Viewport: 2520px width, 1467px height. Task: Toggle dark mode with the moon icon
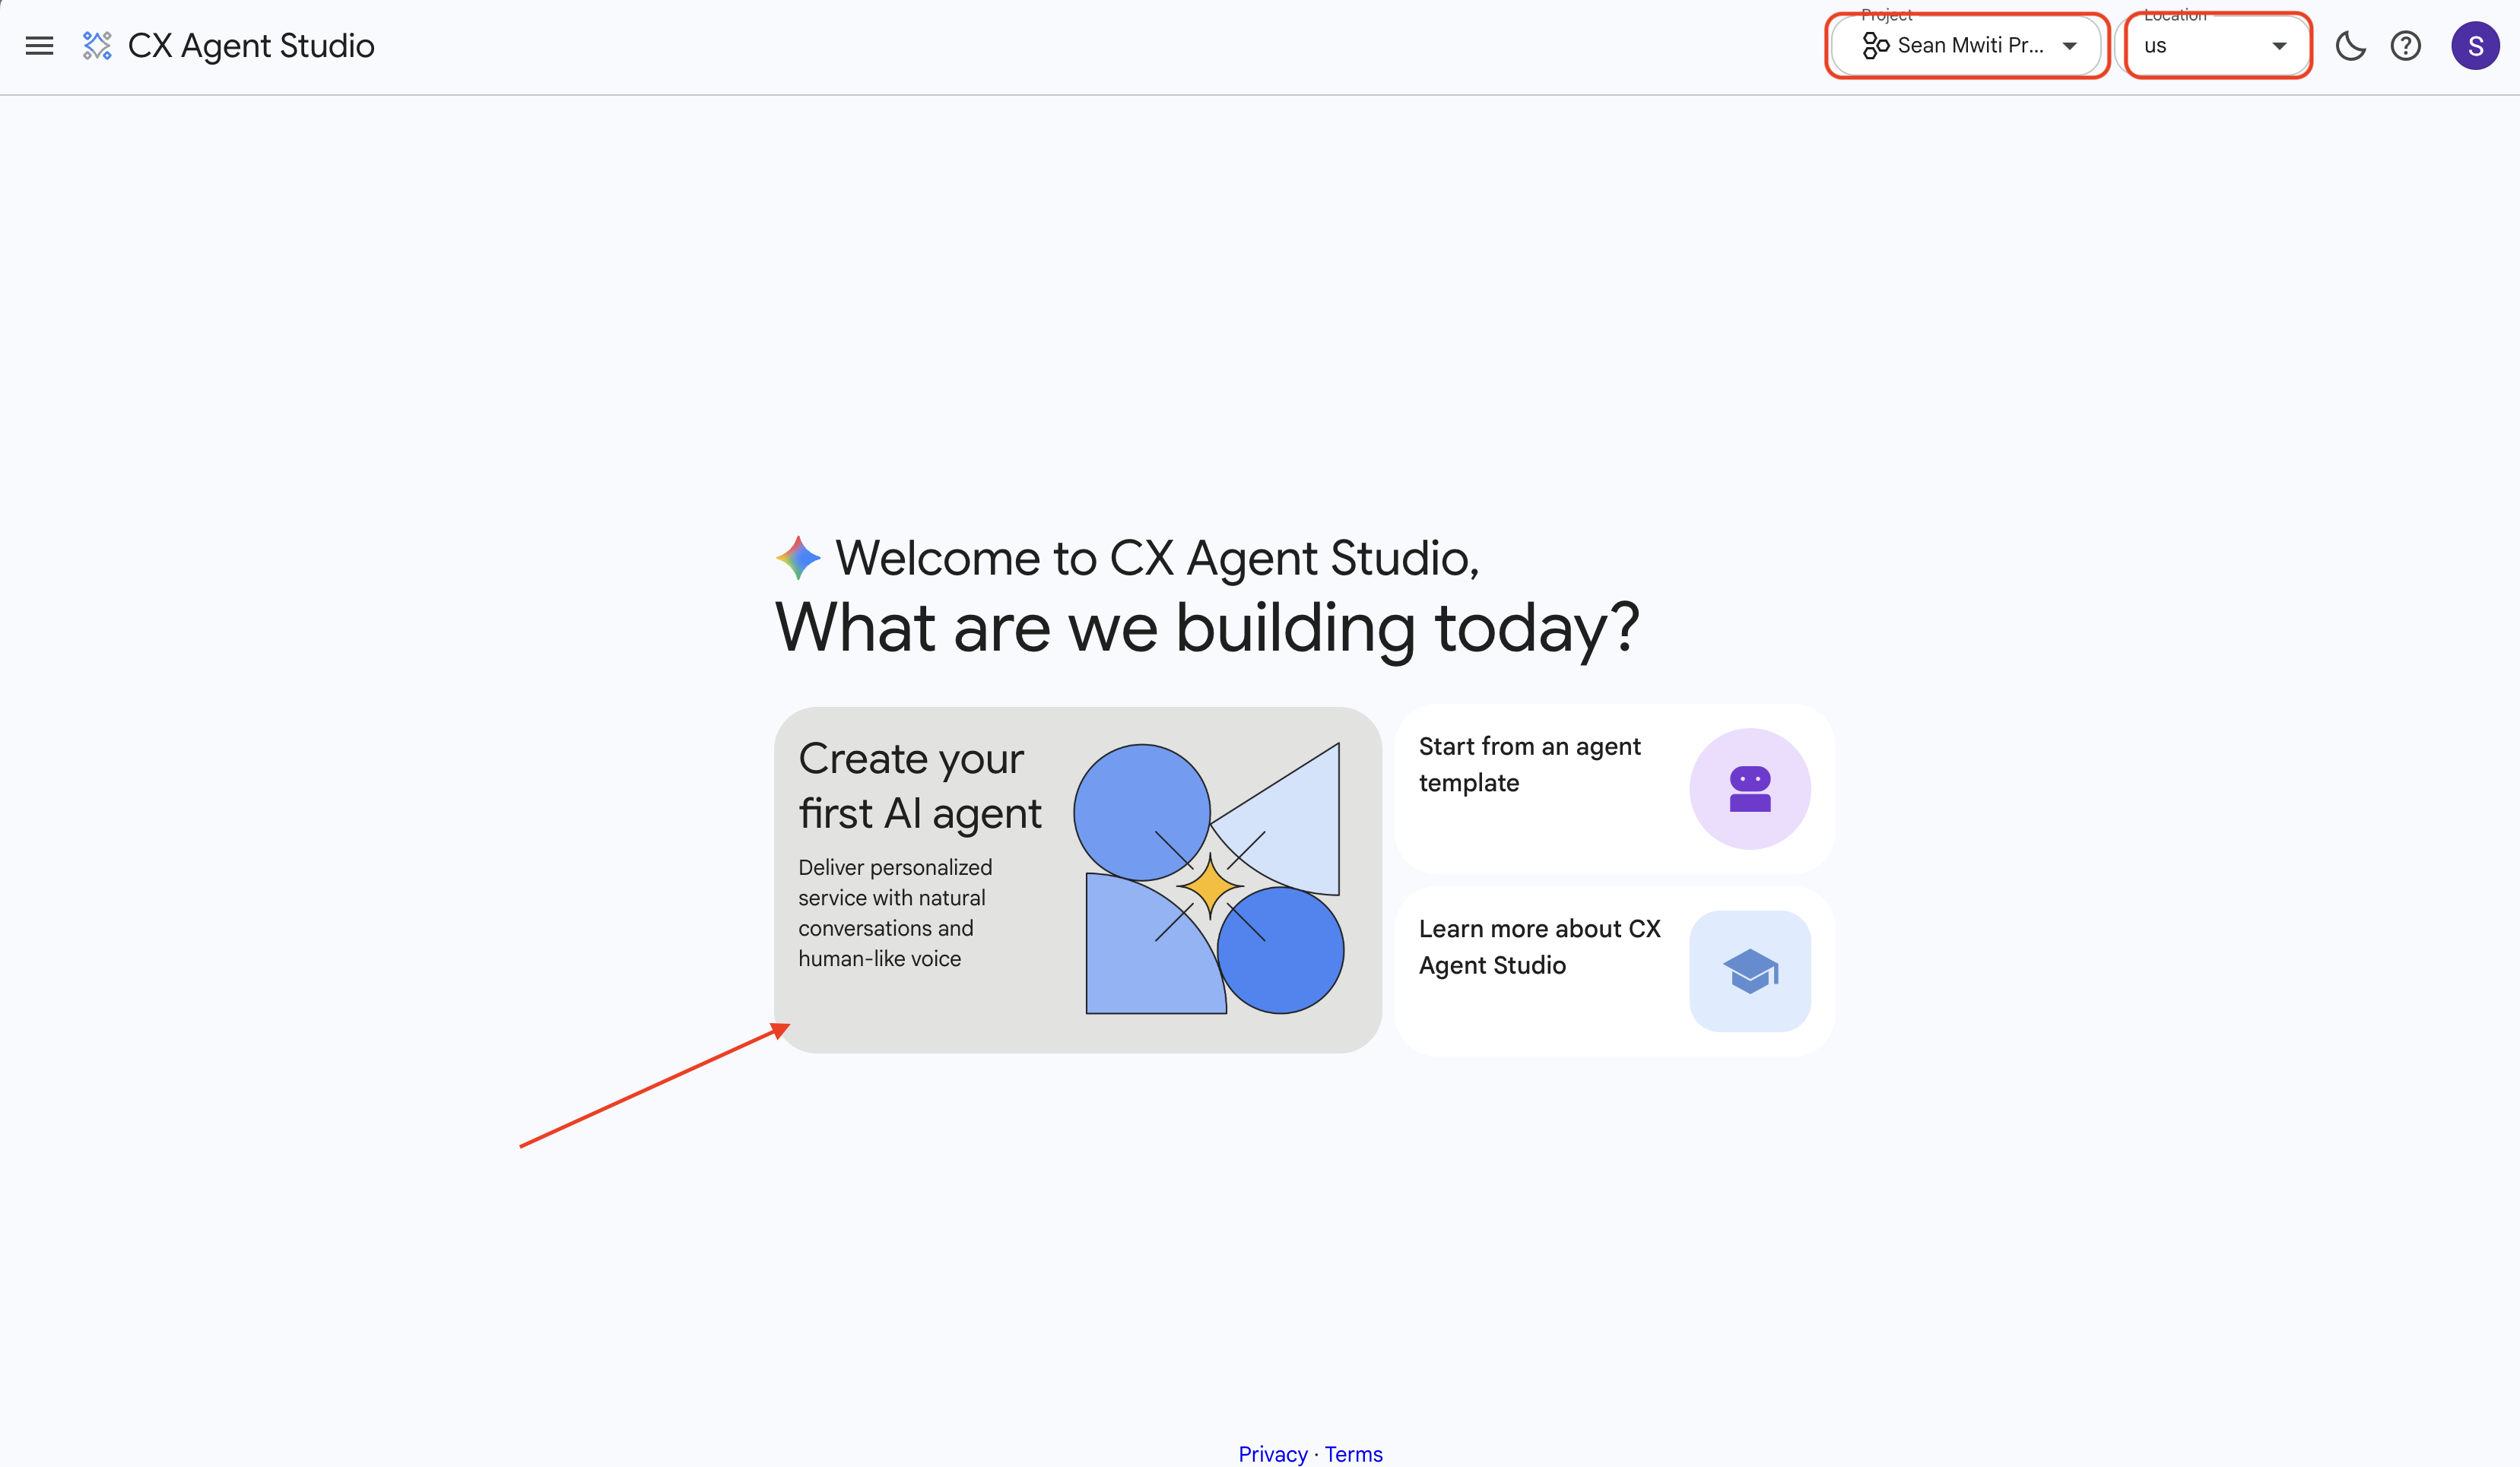click(2350, 46)
